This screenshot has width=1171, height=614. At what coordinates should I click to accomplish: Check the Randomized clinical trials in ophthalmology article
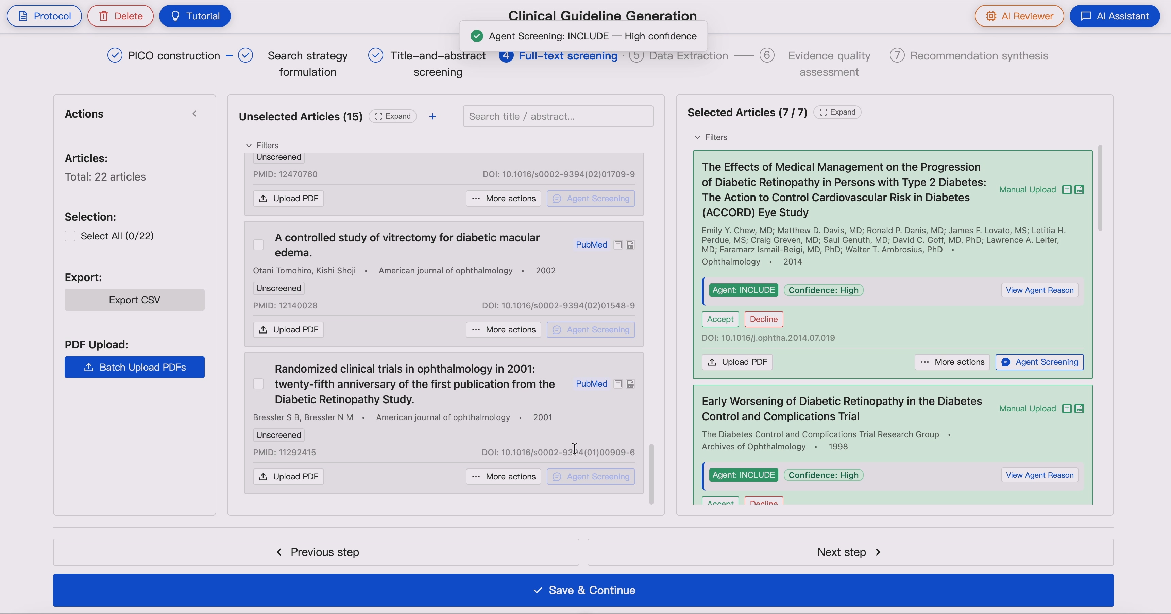[x=258, y=384]
